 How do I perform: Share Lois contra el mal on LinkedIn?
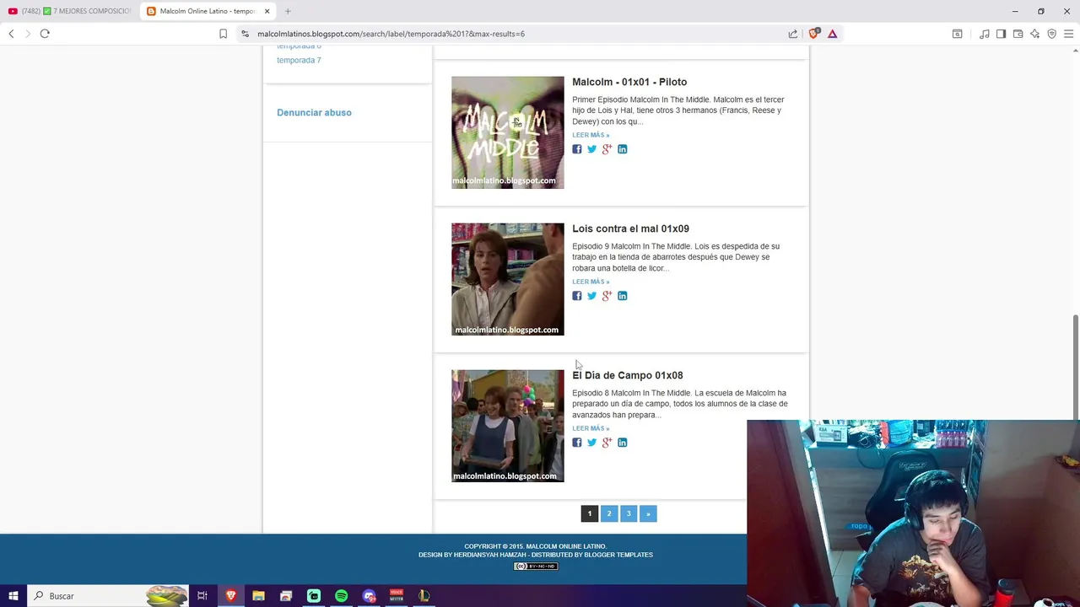click(622, 296)
